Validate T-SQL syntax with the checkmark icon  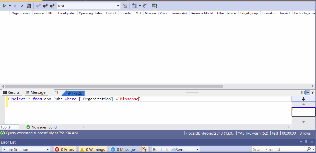[21, 6]
